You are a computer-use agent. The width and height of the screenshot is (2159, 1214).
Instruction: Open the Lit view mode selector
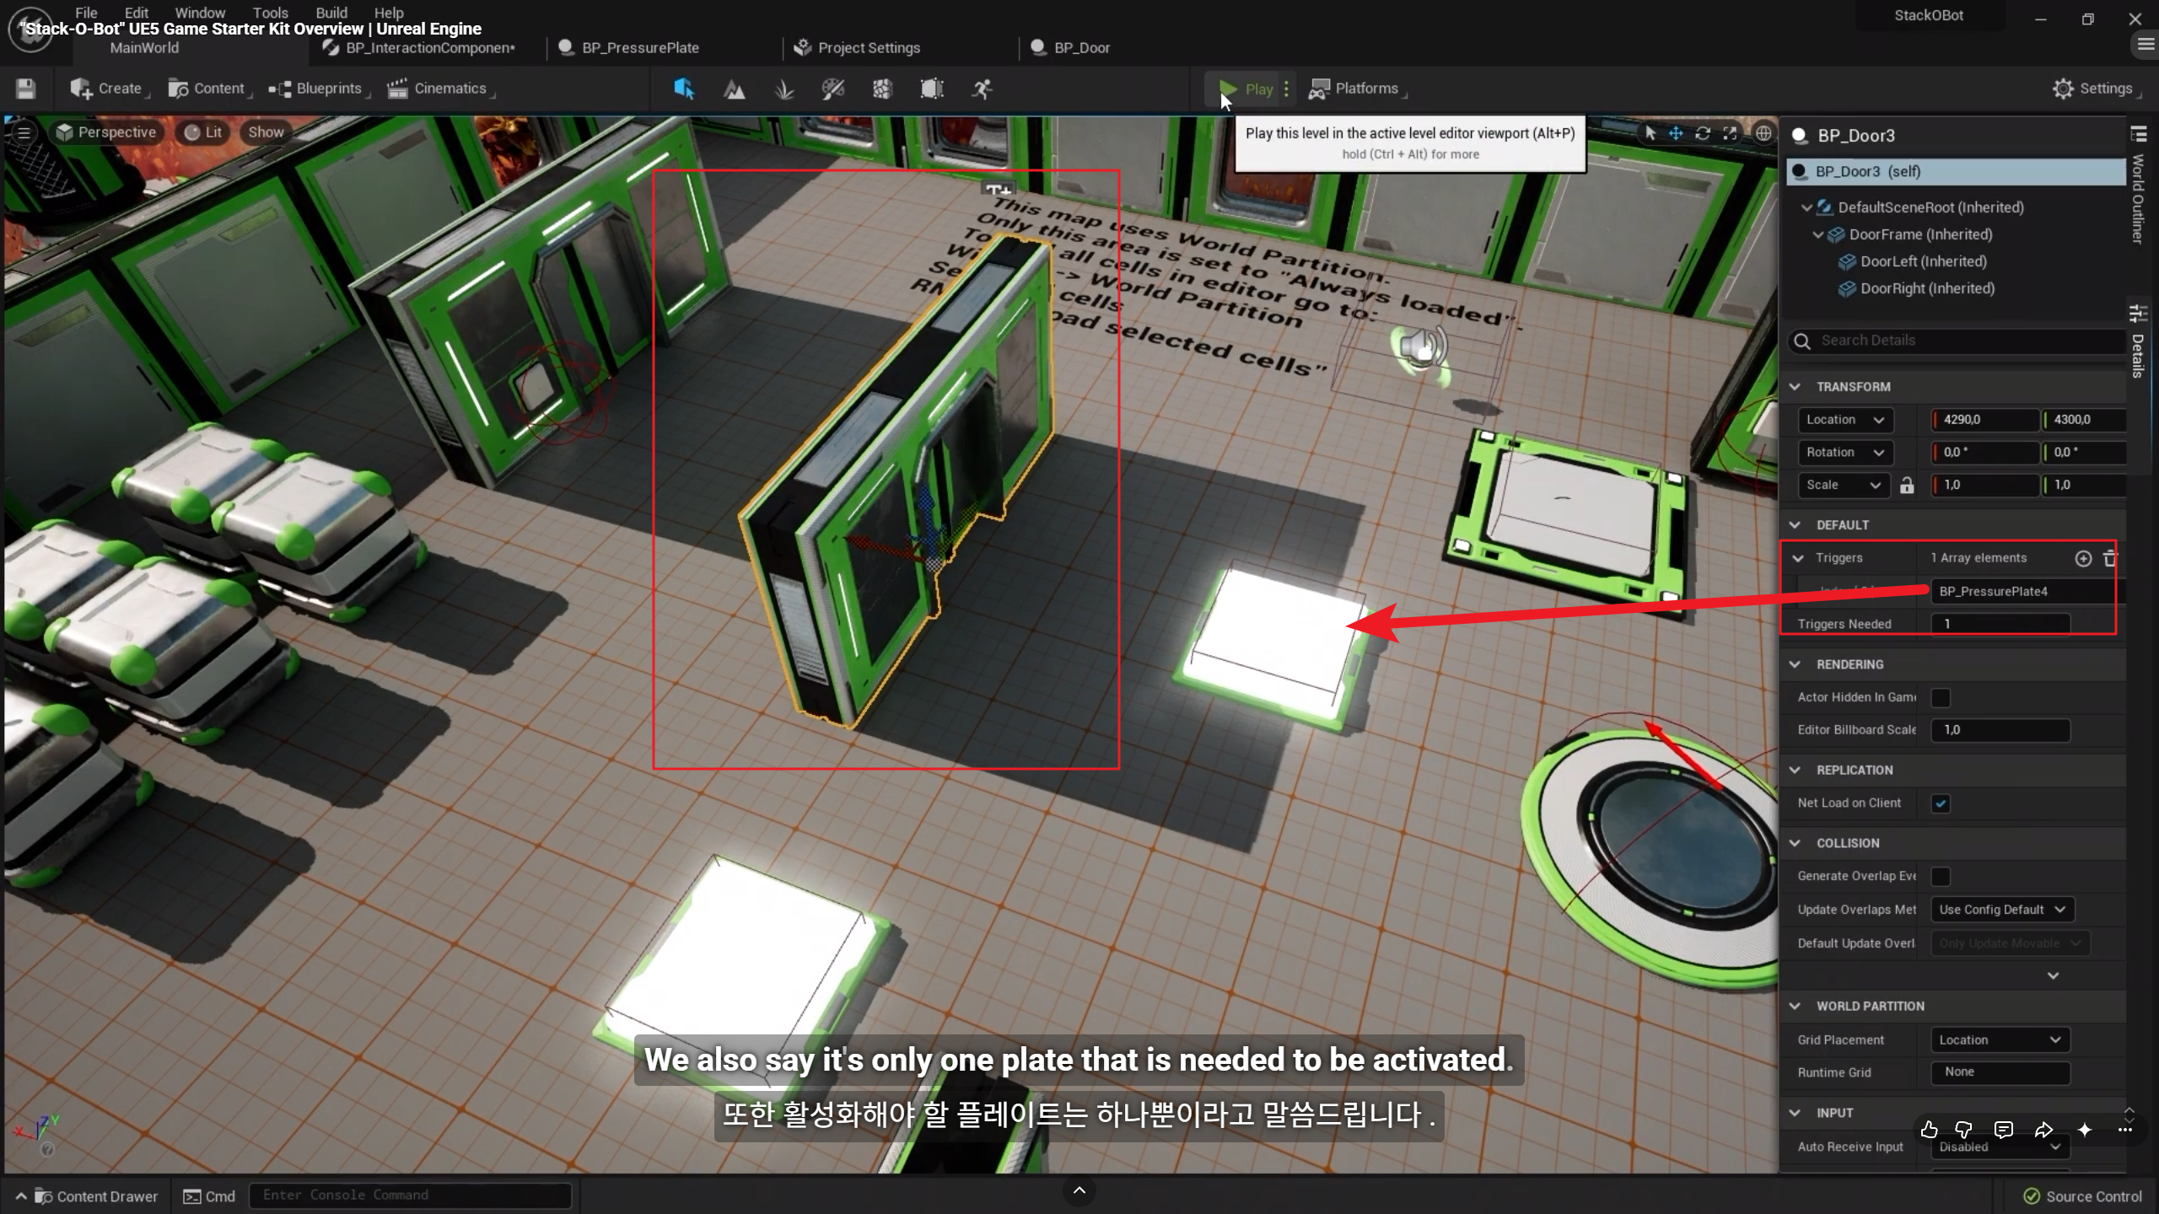click(x=203, y=132)
